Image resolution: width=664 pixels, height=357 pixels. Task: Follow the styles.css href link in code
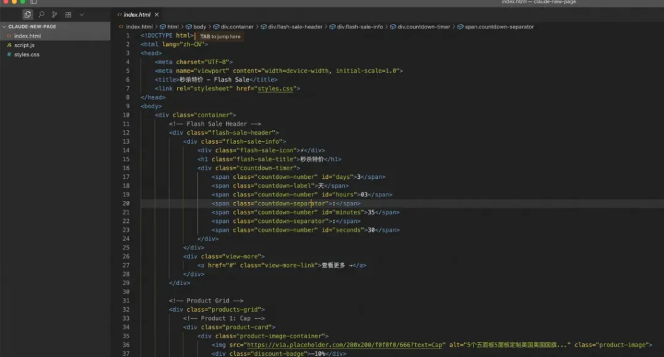(x=276, y=88)
